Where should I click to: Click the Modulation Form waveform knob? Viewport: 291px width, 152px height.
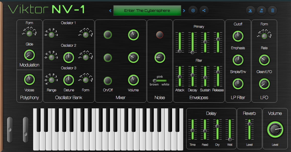(x=29, y=34)
